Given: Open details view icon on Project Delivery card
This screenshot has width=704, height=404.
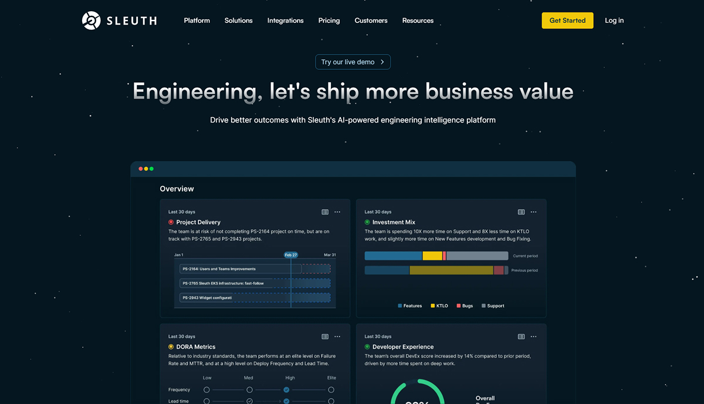Looking at the screenshot, I should [x=325, y=212].
